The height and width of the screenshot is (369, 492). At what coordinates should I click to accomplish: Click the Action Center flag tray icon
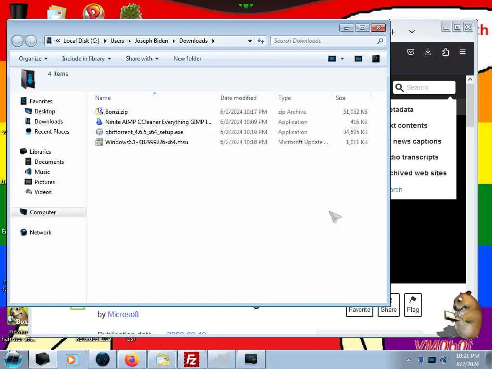(x=420, y=360)
